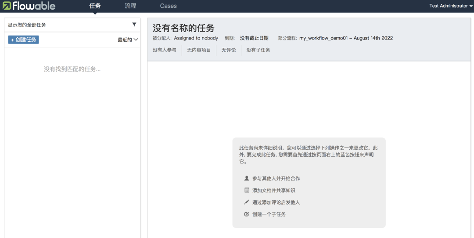
Task: Click the Flowable logo
Action: pos(29,6)
